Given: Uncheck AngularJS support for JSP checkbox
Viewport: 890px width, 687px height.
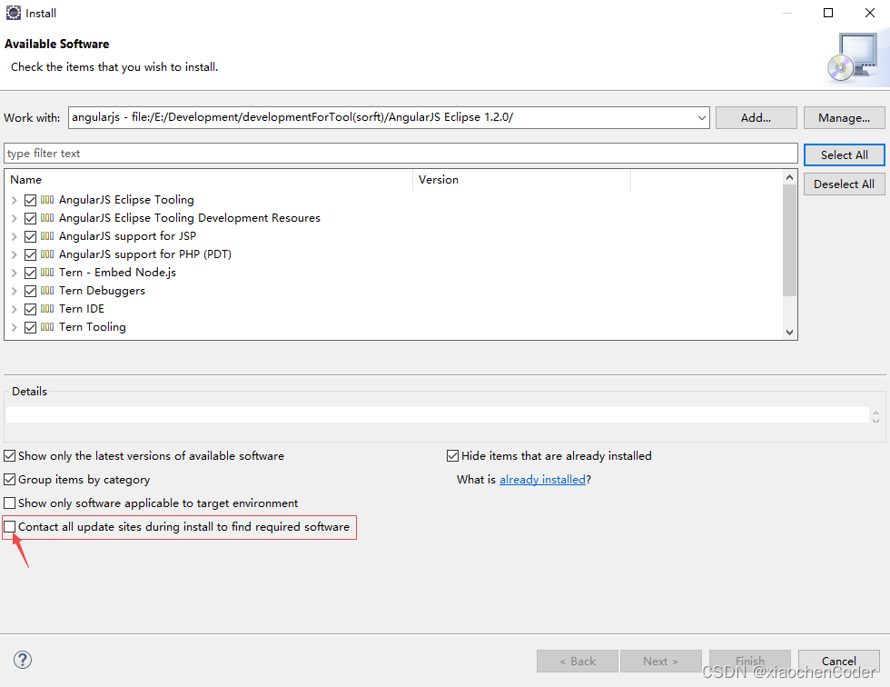Looking at the screenshot, I should [31, 237].
